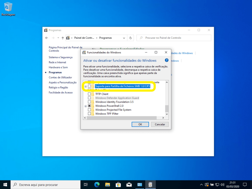Viewport: 252px width, 189px height.
Task: Open File Explorer from the taskbar
Action: click(107, 185)
